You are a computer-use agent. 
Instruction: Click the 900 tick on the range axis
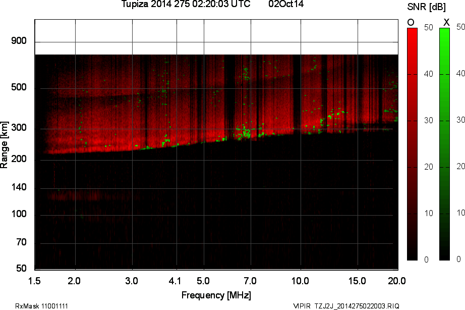pos(19,41)
